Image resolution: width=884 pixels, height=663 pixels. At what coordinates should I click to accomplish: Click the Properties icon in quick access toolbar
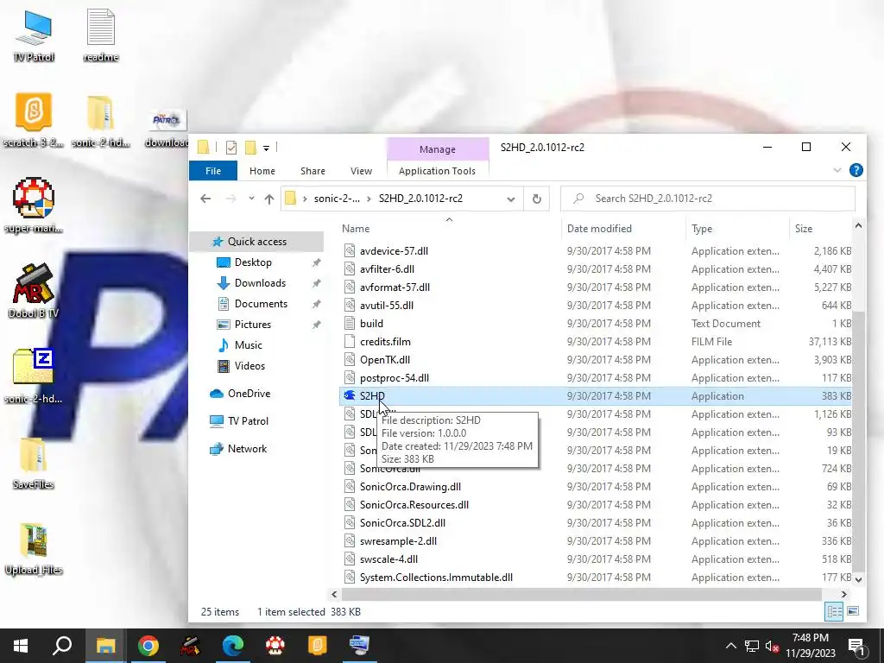pos(231,148)
